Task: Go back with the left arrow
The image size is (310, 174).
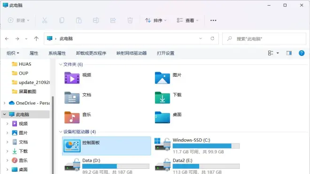Action: click(x=7, y=39)
